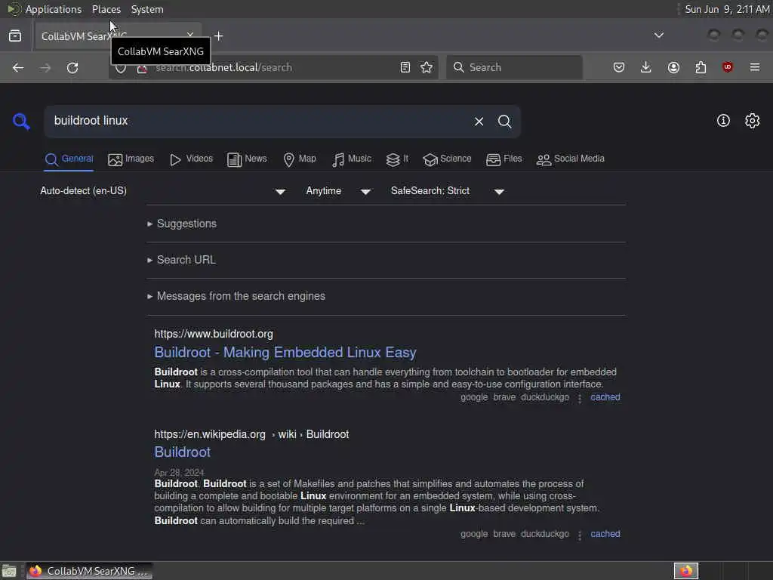Switch to Science search tab

click(x=447, y=159)
